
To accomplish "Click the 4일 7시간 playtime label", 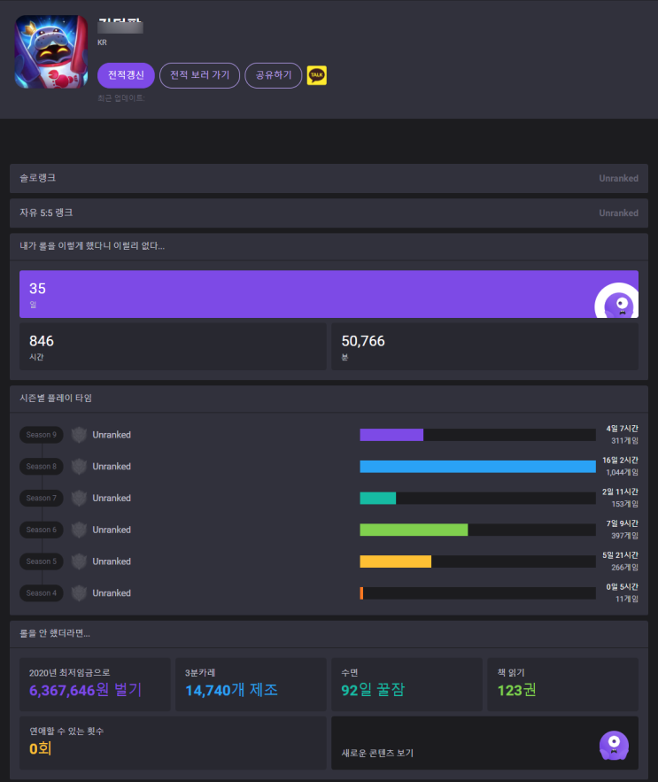I will click(622, 429).
